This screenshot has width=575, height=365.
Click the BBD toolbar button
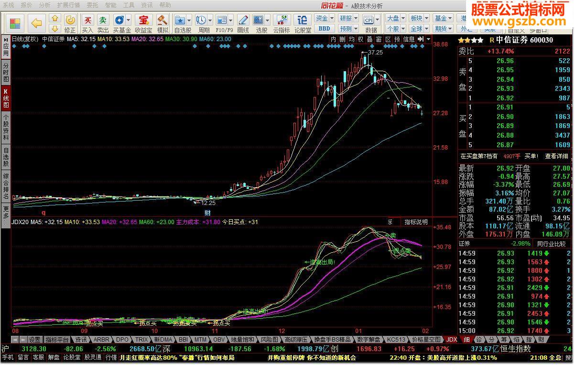pyautogui.click(x=324, y=29)
